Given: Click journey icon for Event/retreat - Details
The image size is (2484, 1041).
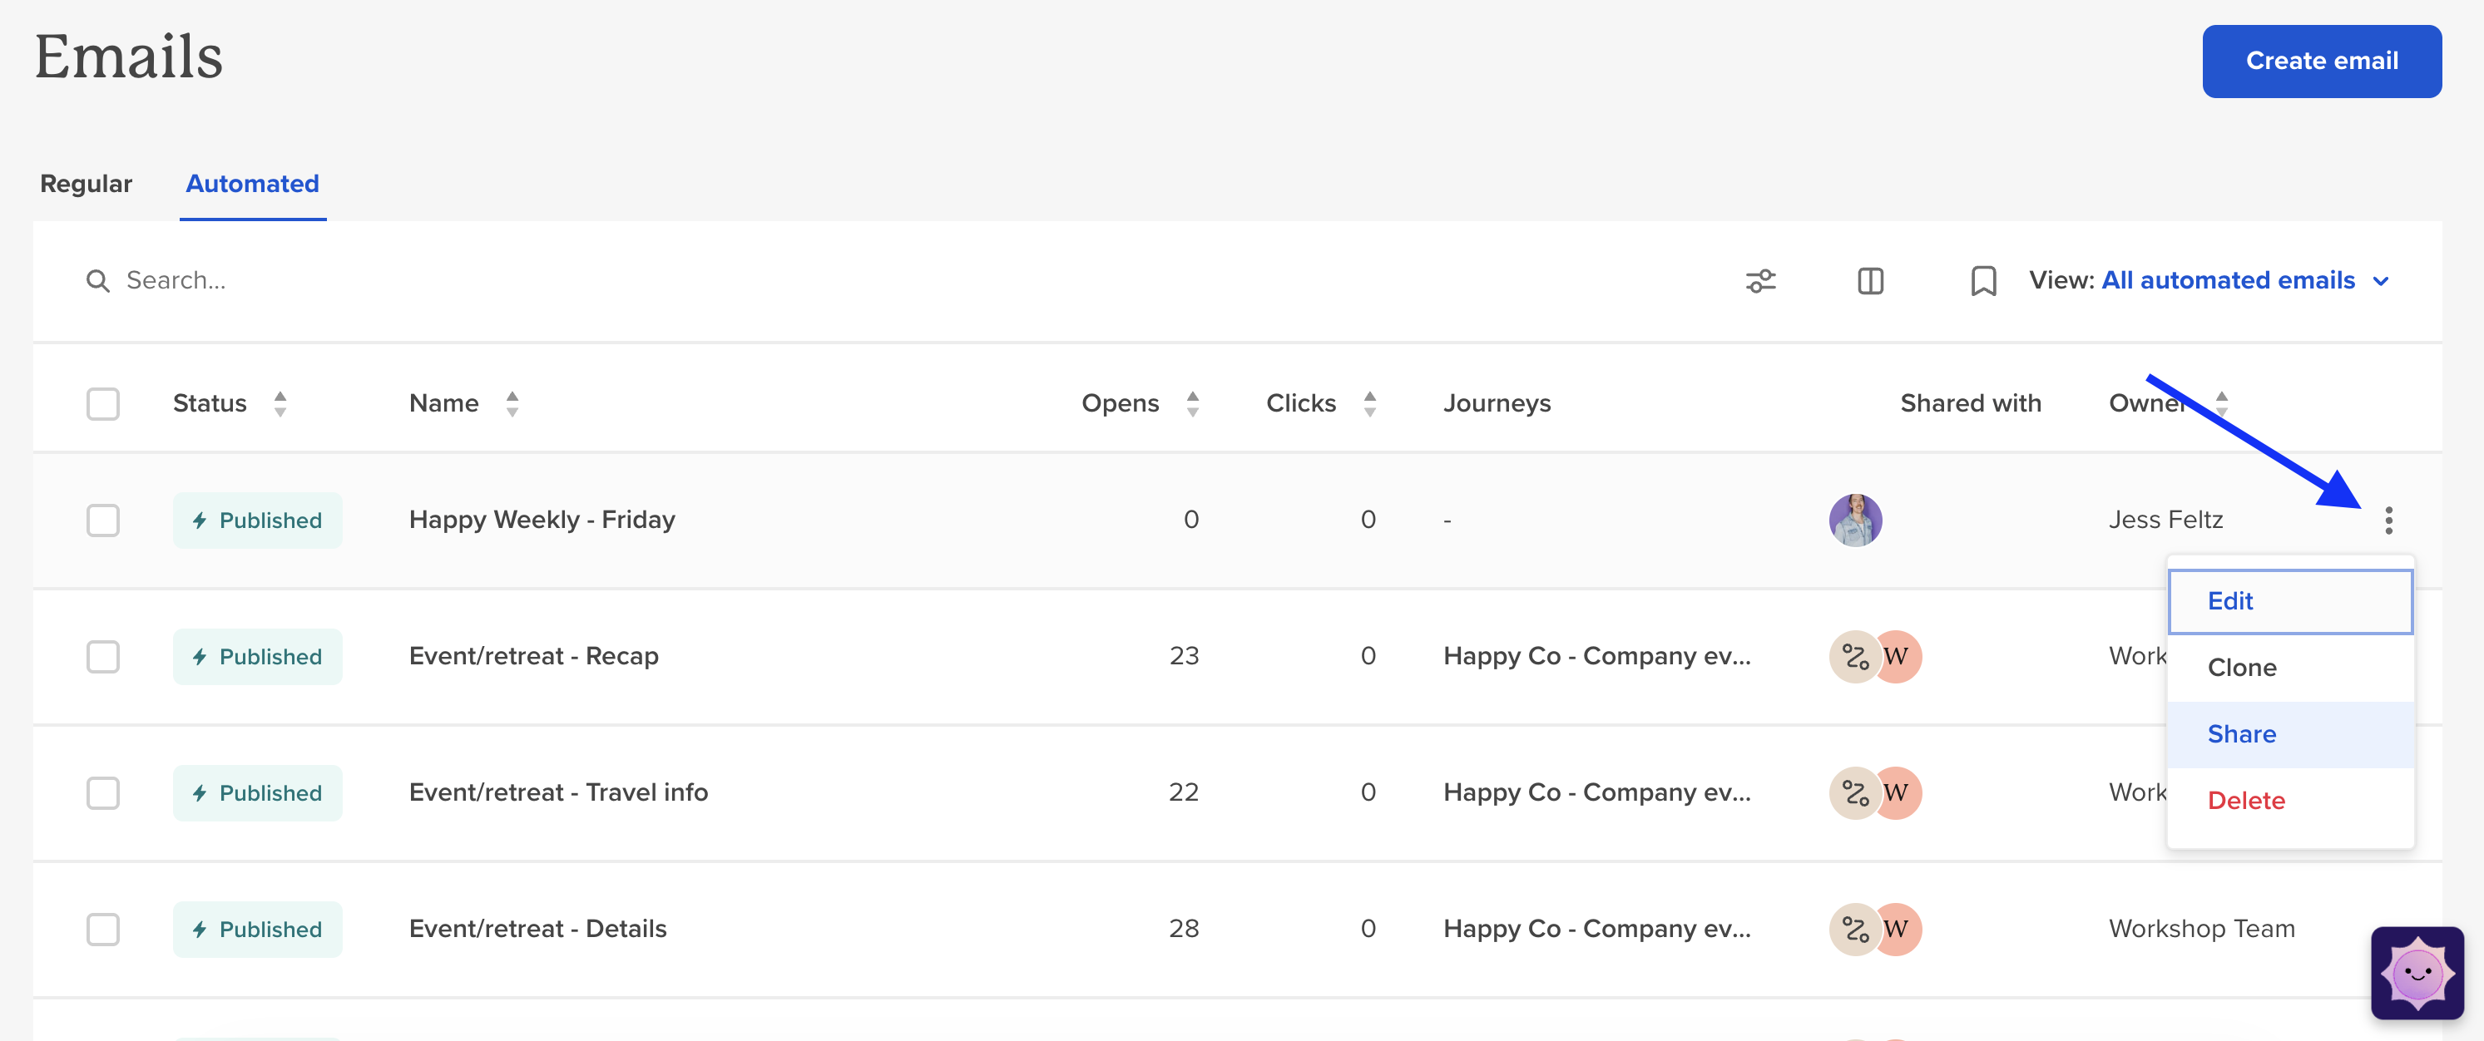Looking at the screenshot, I should click(1855, 930).
